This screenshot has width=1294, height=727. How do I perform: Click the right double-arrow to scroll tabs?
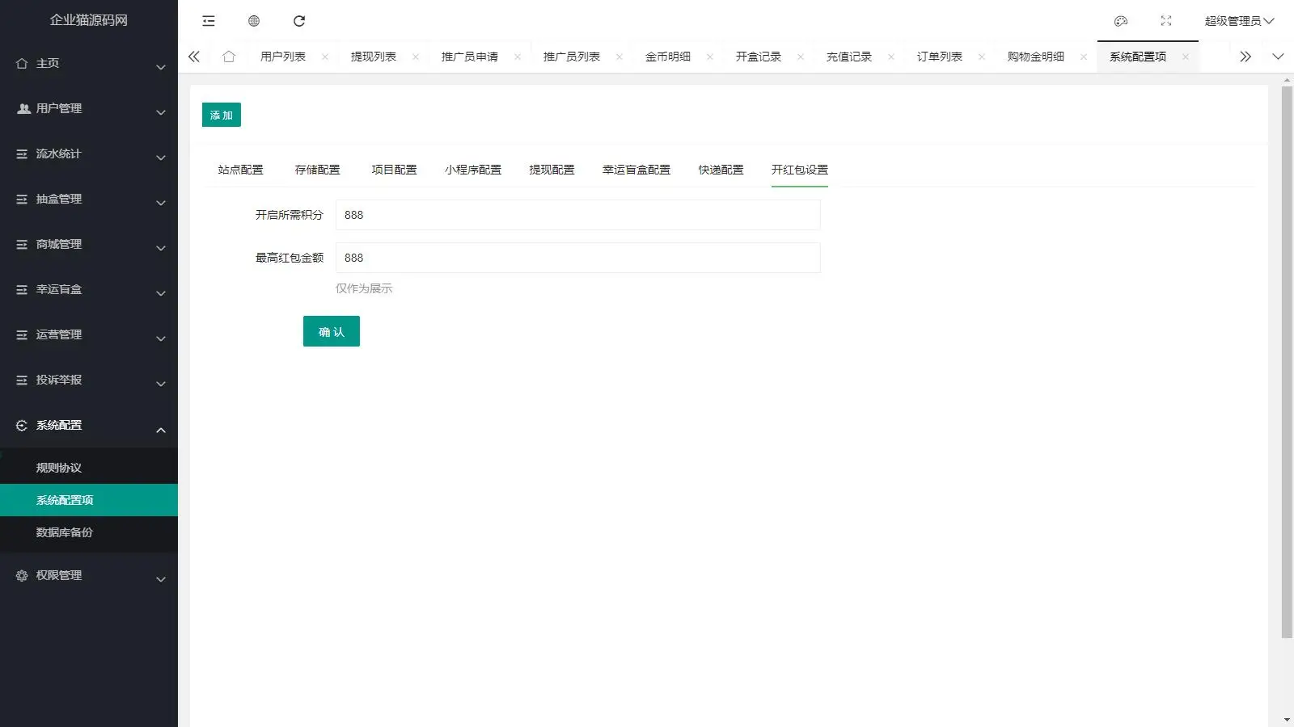coord(1245,56)
